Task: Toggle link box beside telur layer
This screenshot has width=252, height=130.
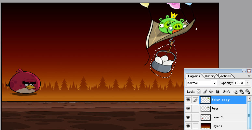Action: (x=195, y=109)
